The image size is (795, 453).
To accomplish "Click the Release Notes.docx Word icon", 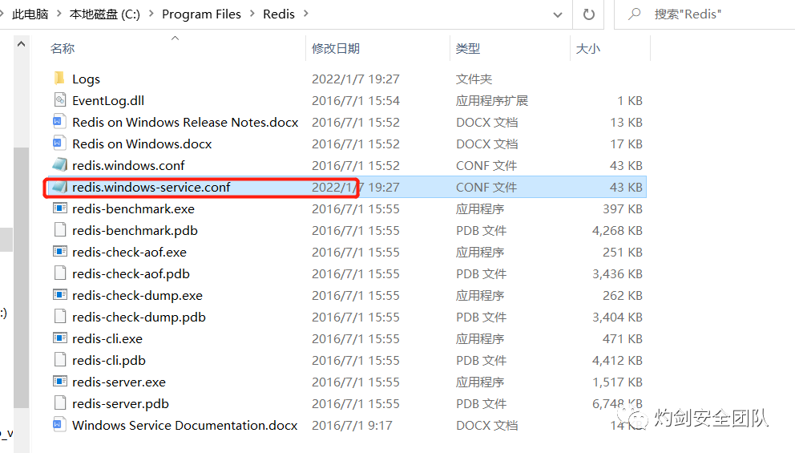I will [x=59, y=122].
